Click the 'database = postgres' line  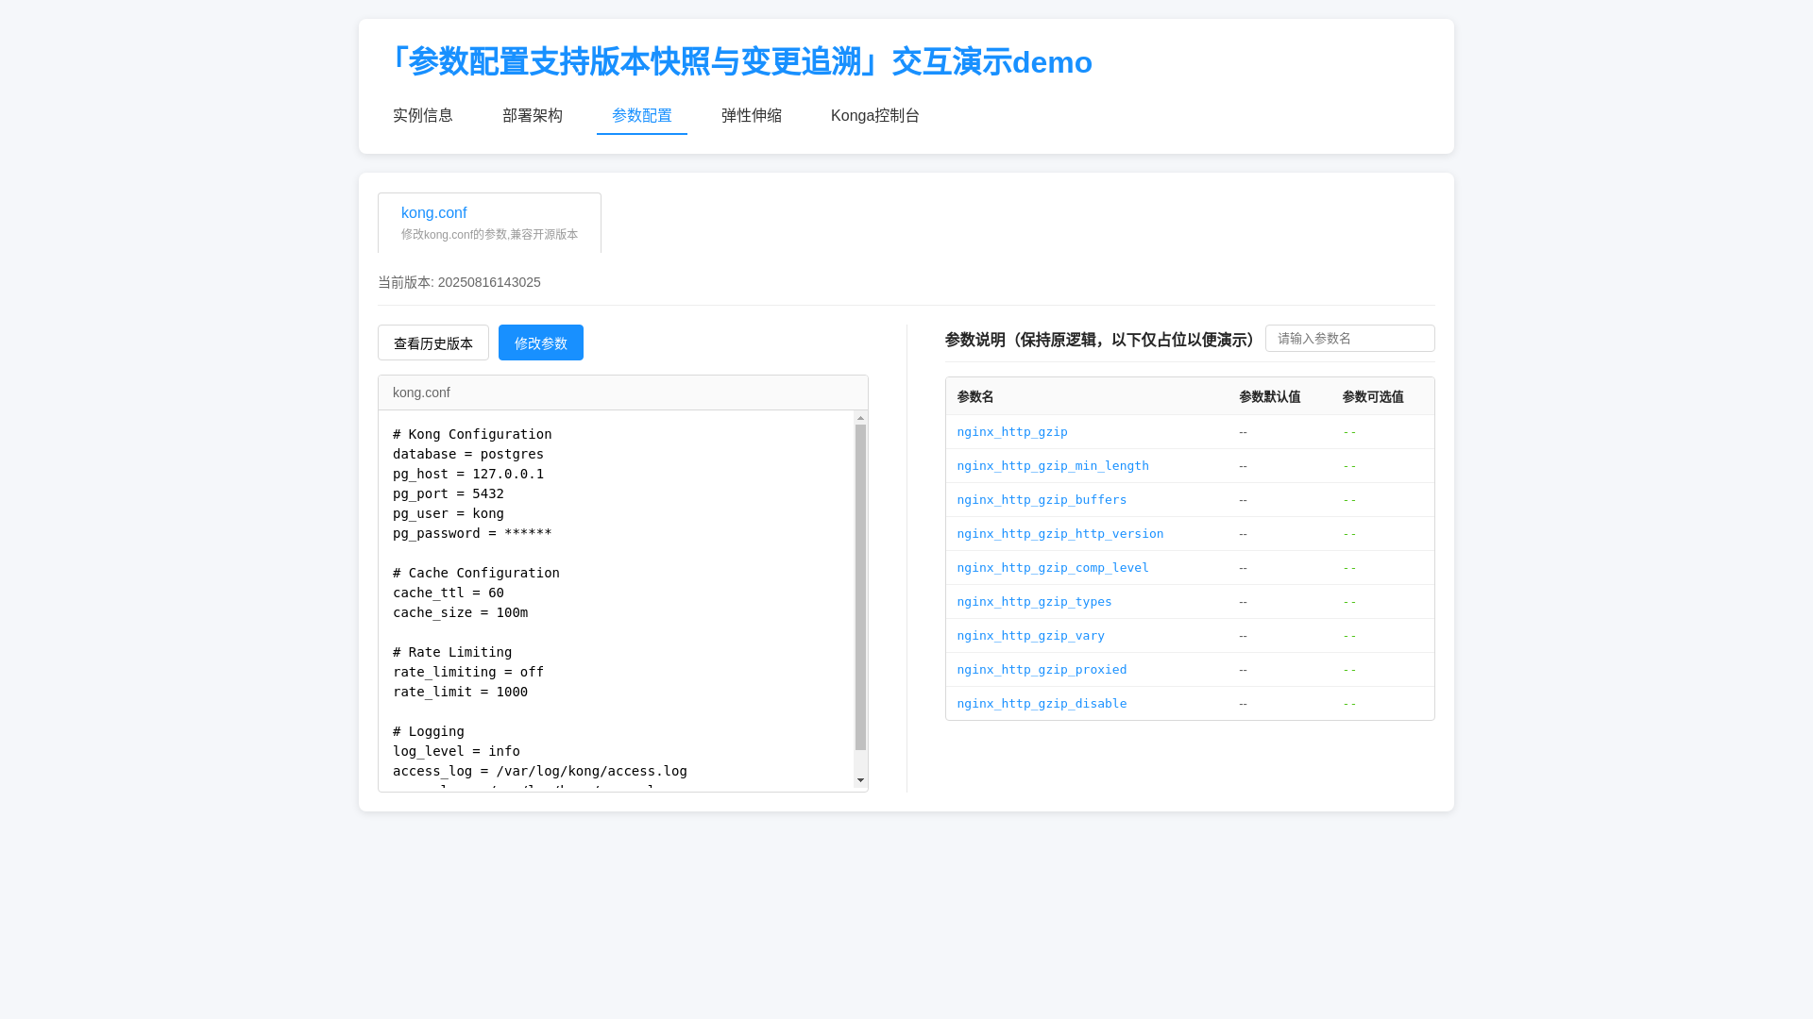pos(468,454)
